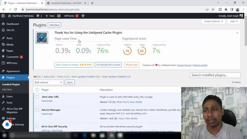The width and height of the screenshot is (247, 139).
Task: Open Jharkhand Pathshala site home link
Action: (x=21, y=16)
